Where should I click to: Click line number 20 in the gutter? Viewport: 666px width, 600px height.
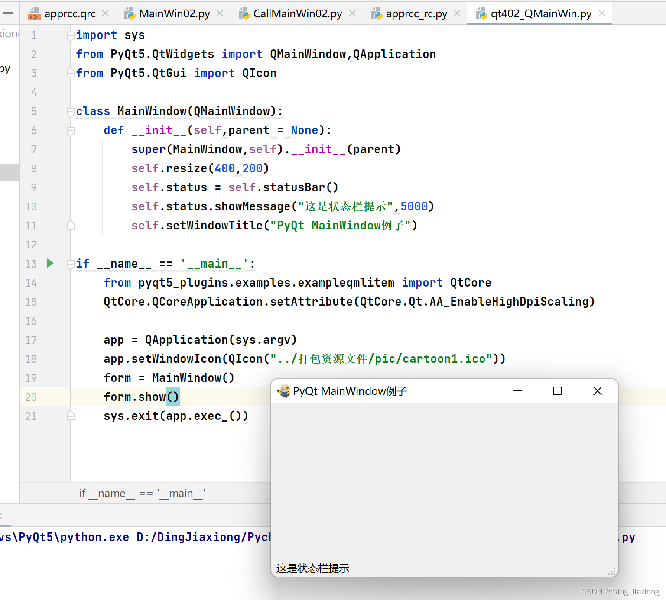pyautogui.click(x=31, y=397)
